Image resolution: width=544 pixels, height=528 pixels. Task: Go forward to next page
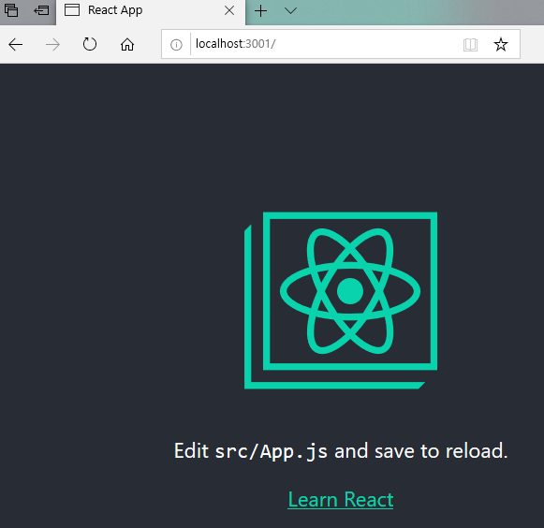(x=52, y=44)
